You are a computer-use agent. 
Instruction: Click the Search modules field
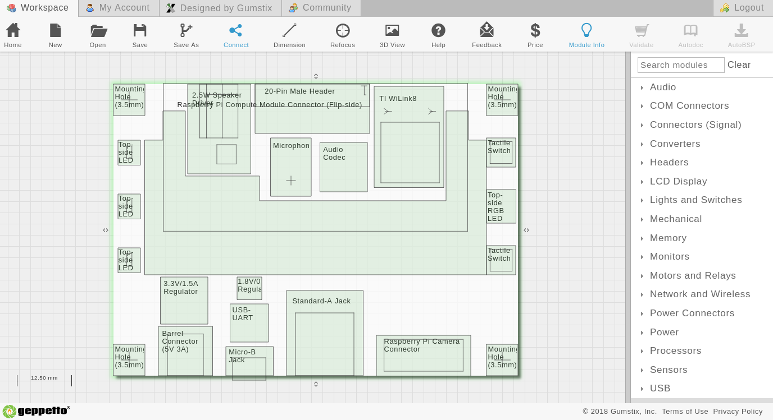[x=681, y=65]
